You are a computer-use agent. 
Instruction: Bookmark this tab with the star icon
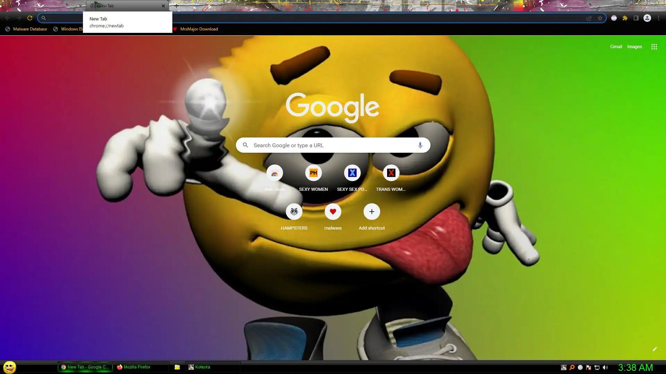point(600,18)
